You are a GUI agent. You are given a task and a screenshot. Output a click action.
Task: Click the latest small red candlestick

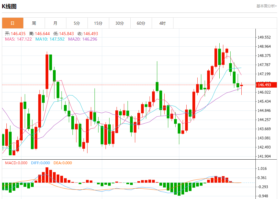point(241,85)
